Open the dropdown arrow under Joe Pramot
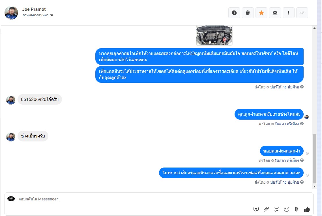The width and height of the screenshot is (322, 216). pos(52,15)
